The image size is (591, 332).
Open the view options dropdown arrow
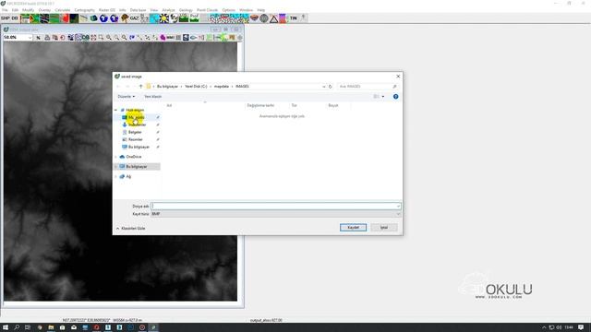point(383,97)
